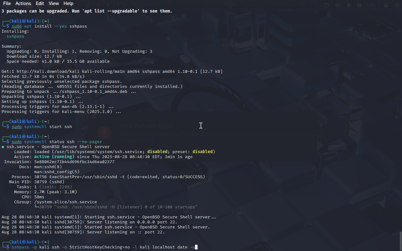The height and width of the screenshot is (251, 402).
Task: Click the 'sudo systemctl start ssh' command
Action: coord(42,127)
